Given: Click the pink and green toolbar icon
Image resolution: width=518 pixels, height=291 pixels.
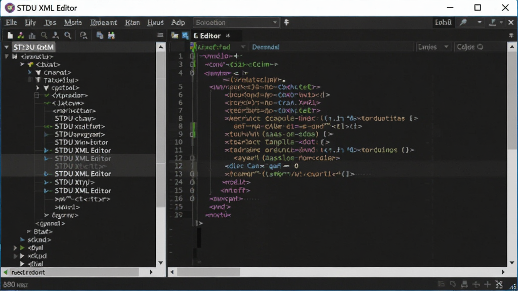Looking at the screenshot, I should (21, 36).
